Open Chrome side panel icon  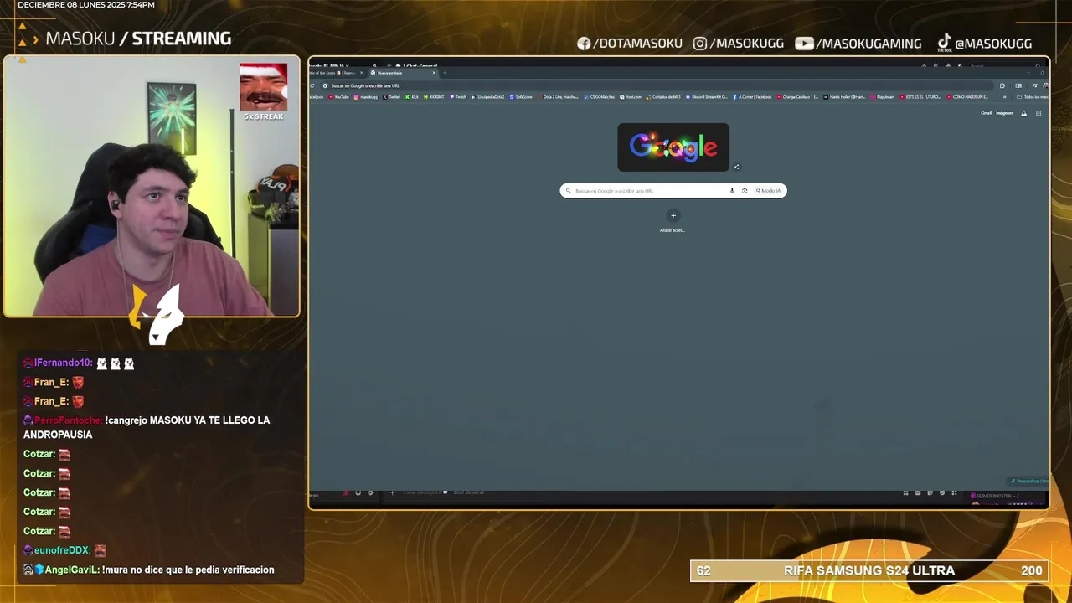tap(1018, 85)
